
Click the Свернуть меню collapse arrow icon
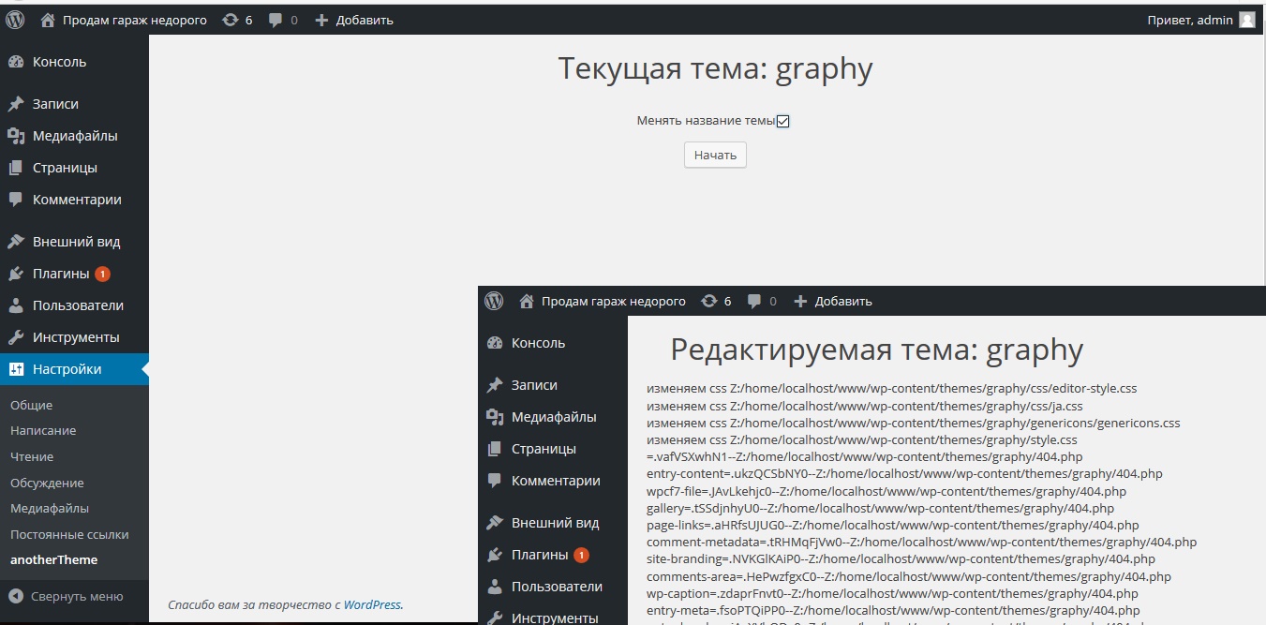(16, 596)
